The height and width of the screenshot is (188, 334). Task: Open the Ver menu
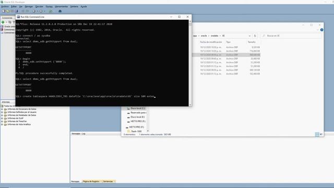[x=21, y=7]
